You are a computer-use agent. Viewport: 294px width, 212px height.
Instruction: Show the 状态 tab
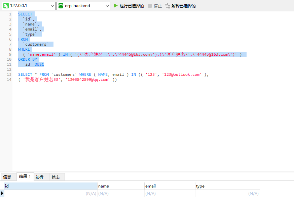coord(56,177)
